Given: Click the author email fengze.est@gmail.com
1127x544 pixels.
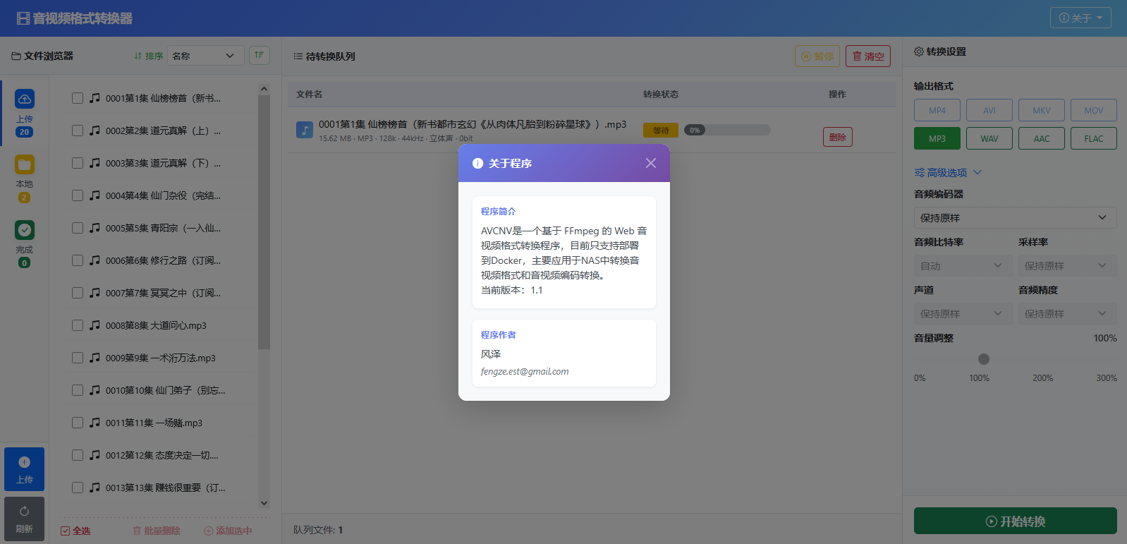Looking at the screenshot, I should tap(525, 372).
